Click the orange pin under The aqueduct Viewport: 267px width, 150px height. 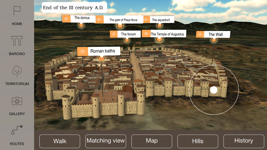pos(159,25)
